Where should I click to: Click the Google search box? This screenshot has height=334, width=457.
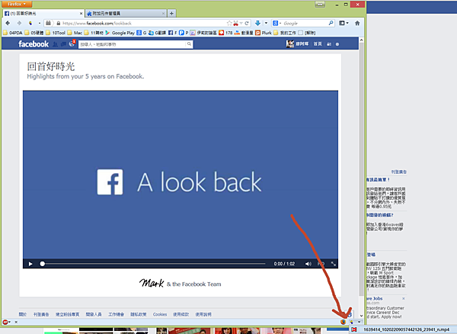click(305, 23)
